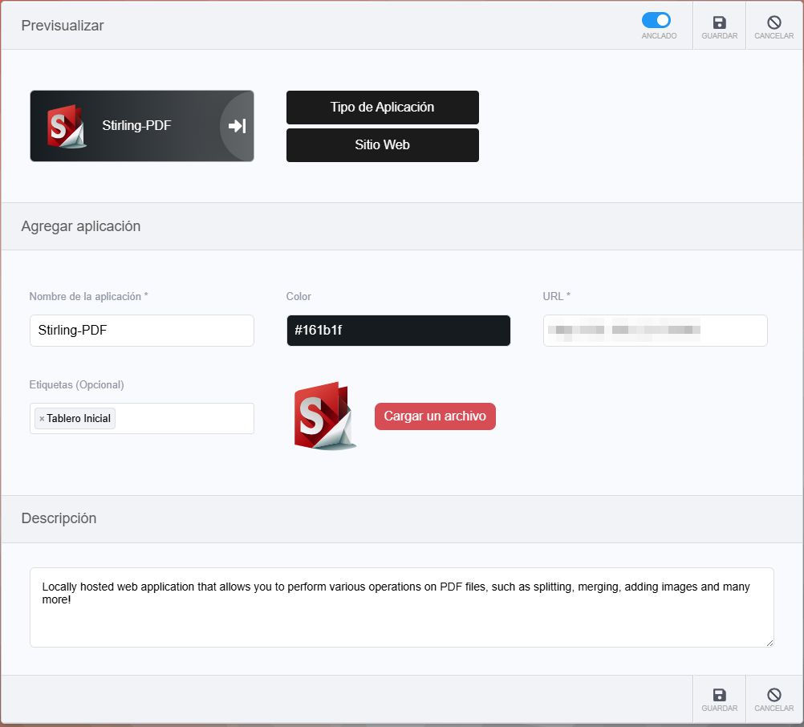The image size is (804, 727).
Task: Remove the Tablero Inicial tag with x
Action: [42, 419]
